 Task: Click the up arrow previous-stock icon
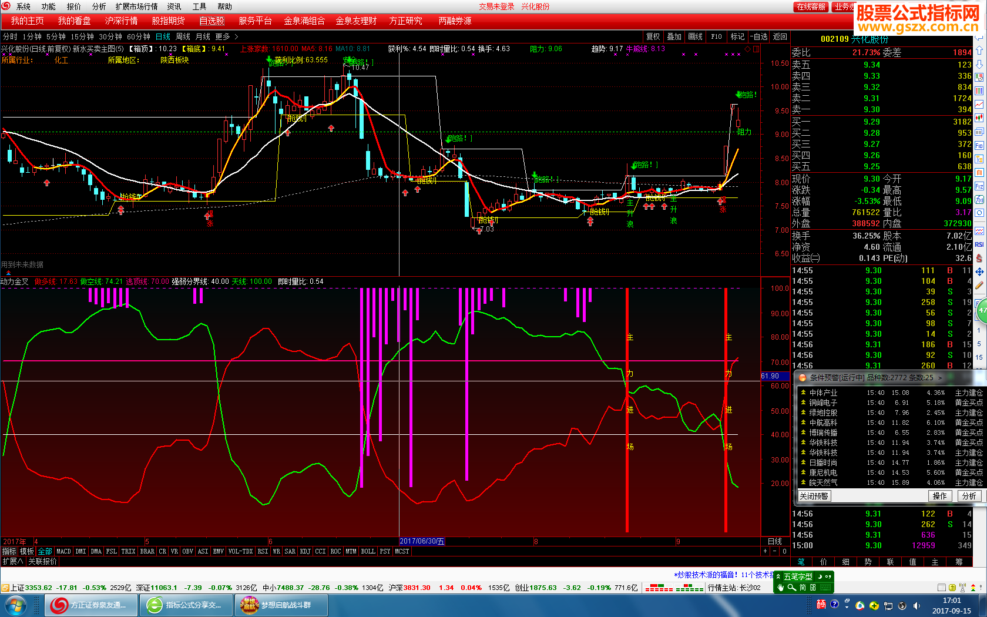979,51
